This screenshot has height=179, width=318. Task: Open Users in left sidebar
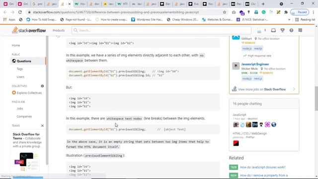point(20,77)
